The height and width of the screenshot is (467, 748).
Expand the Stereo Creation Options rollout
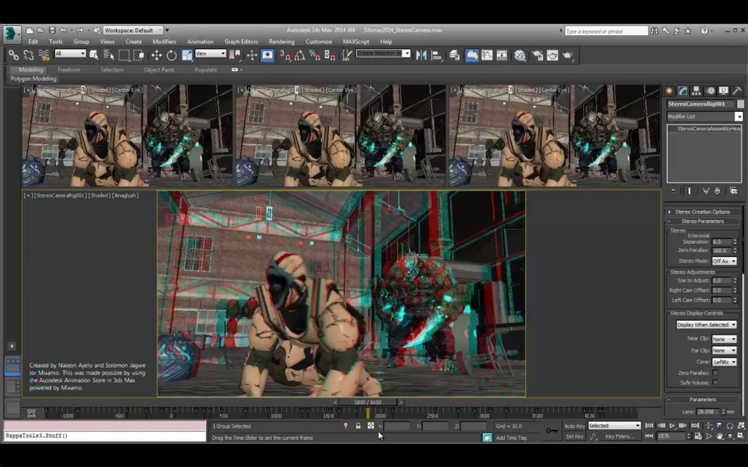tap(702, 212)
